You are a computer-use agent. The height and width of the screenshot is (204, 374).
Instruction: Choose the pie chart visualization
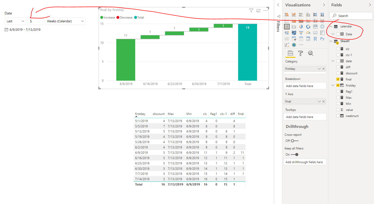point(301,27)
